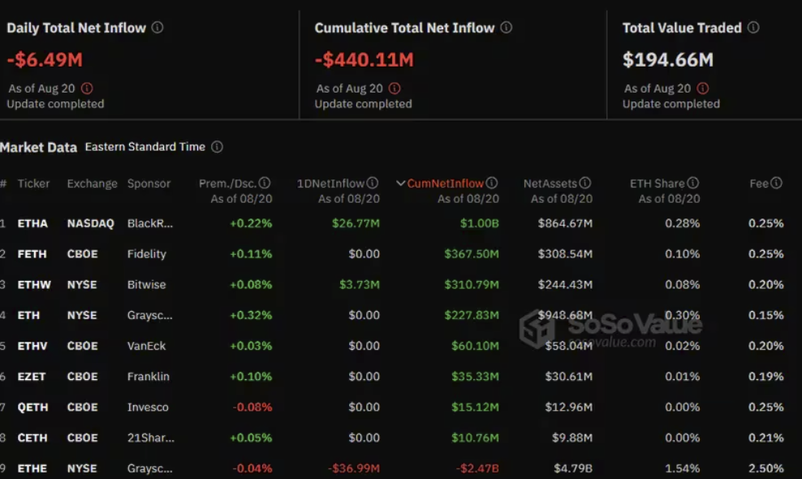Click NASDAQ exchange in ETHA row
The height and width of the screenshot is (479, 802).
[x=91, y=223]
